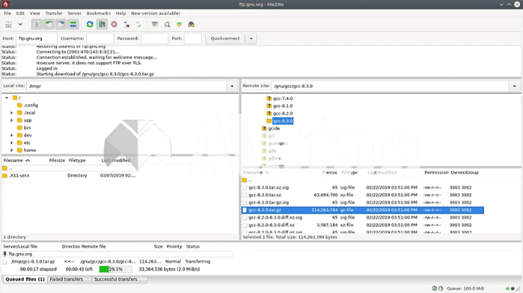Expand the app folder
The image size is (523, 293).
pyautogui.click(x=12, y=120)
